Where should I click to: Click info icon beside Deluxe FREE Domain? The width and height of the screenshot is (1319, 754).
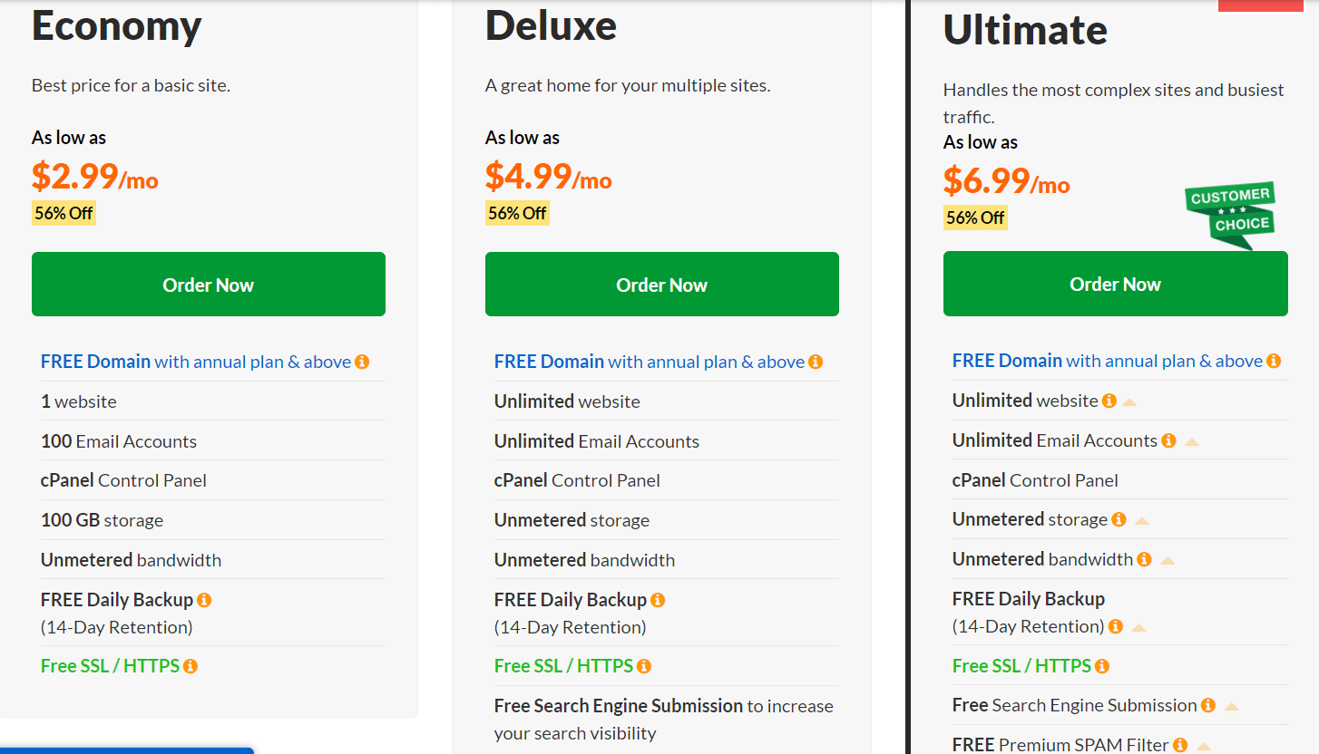(816, 362)
